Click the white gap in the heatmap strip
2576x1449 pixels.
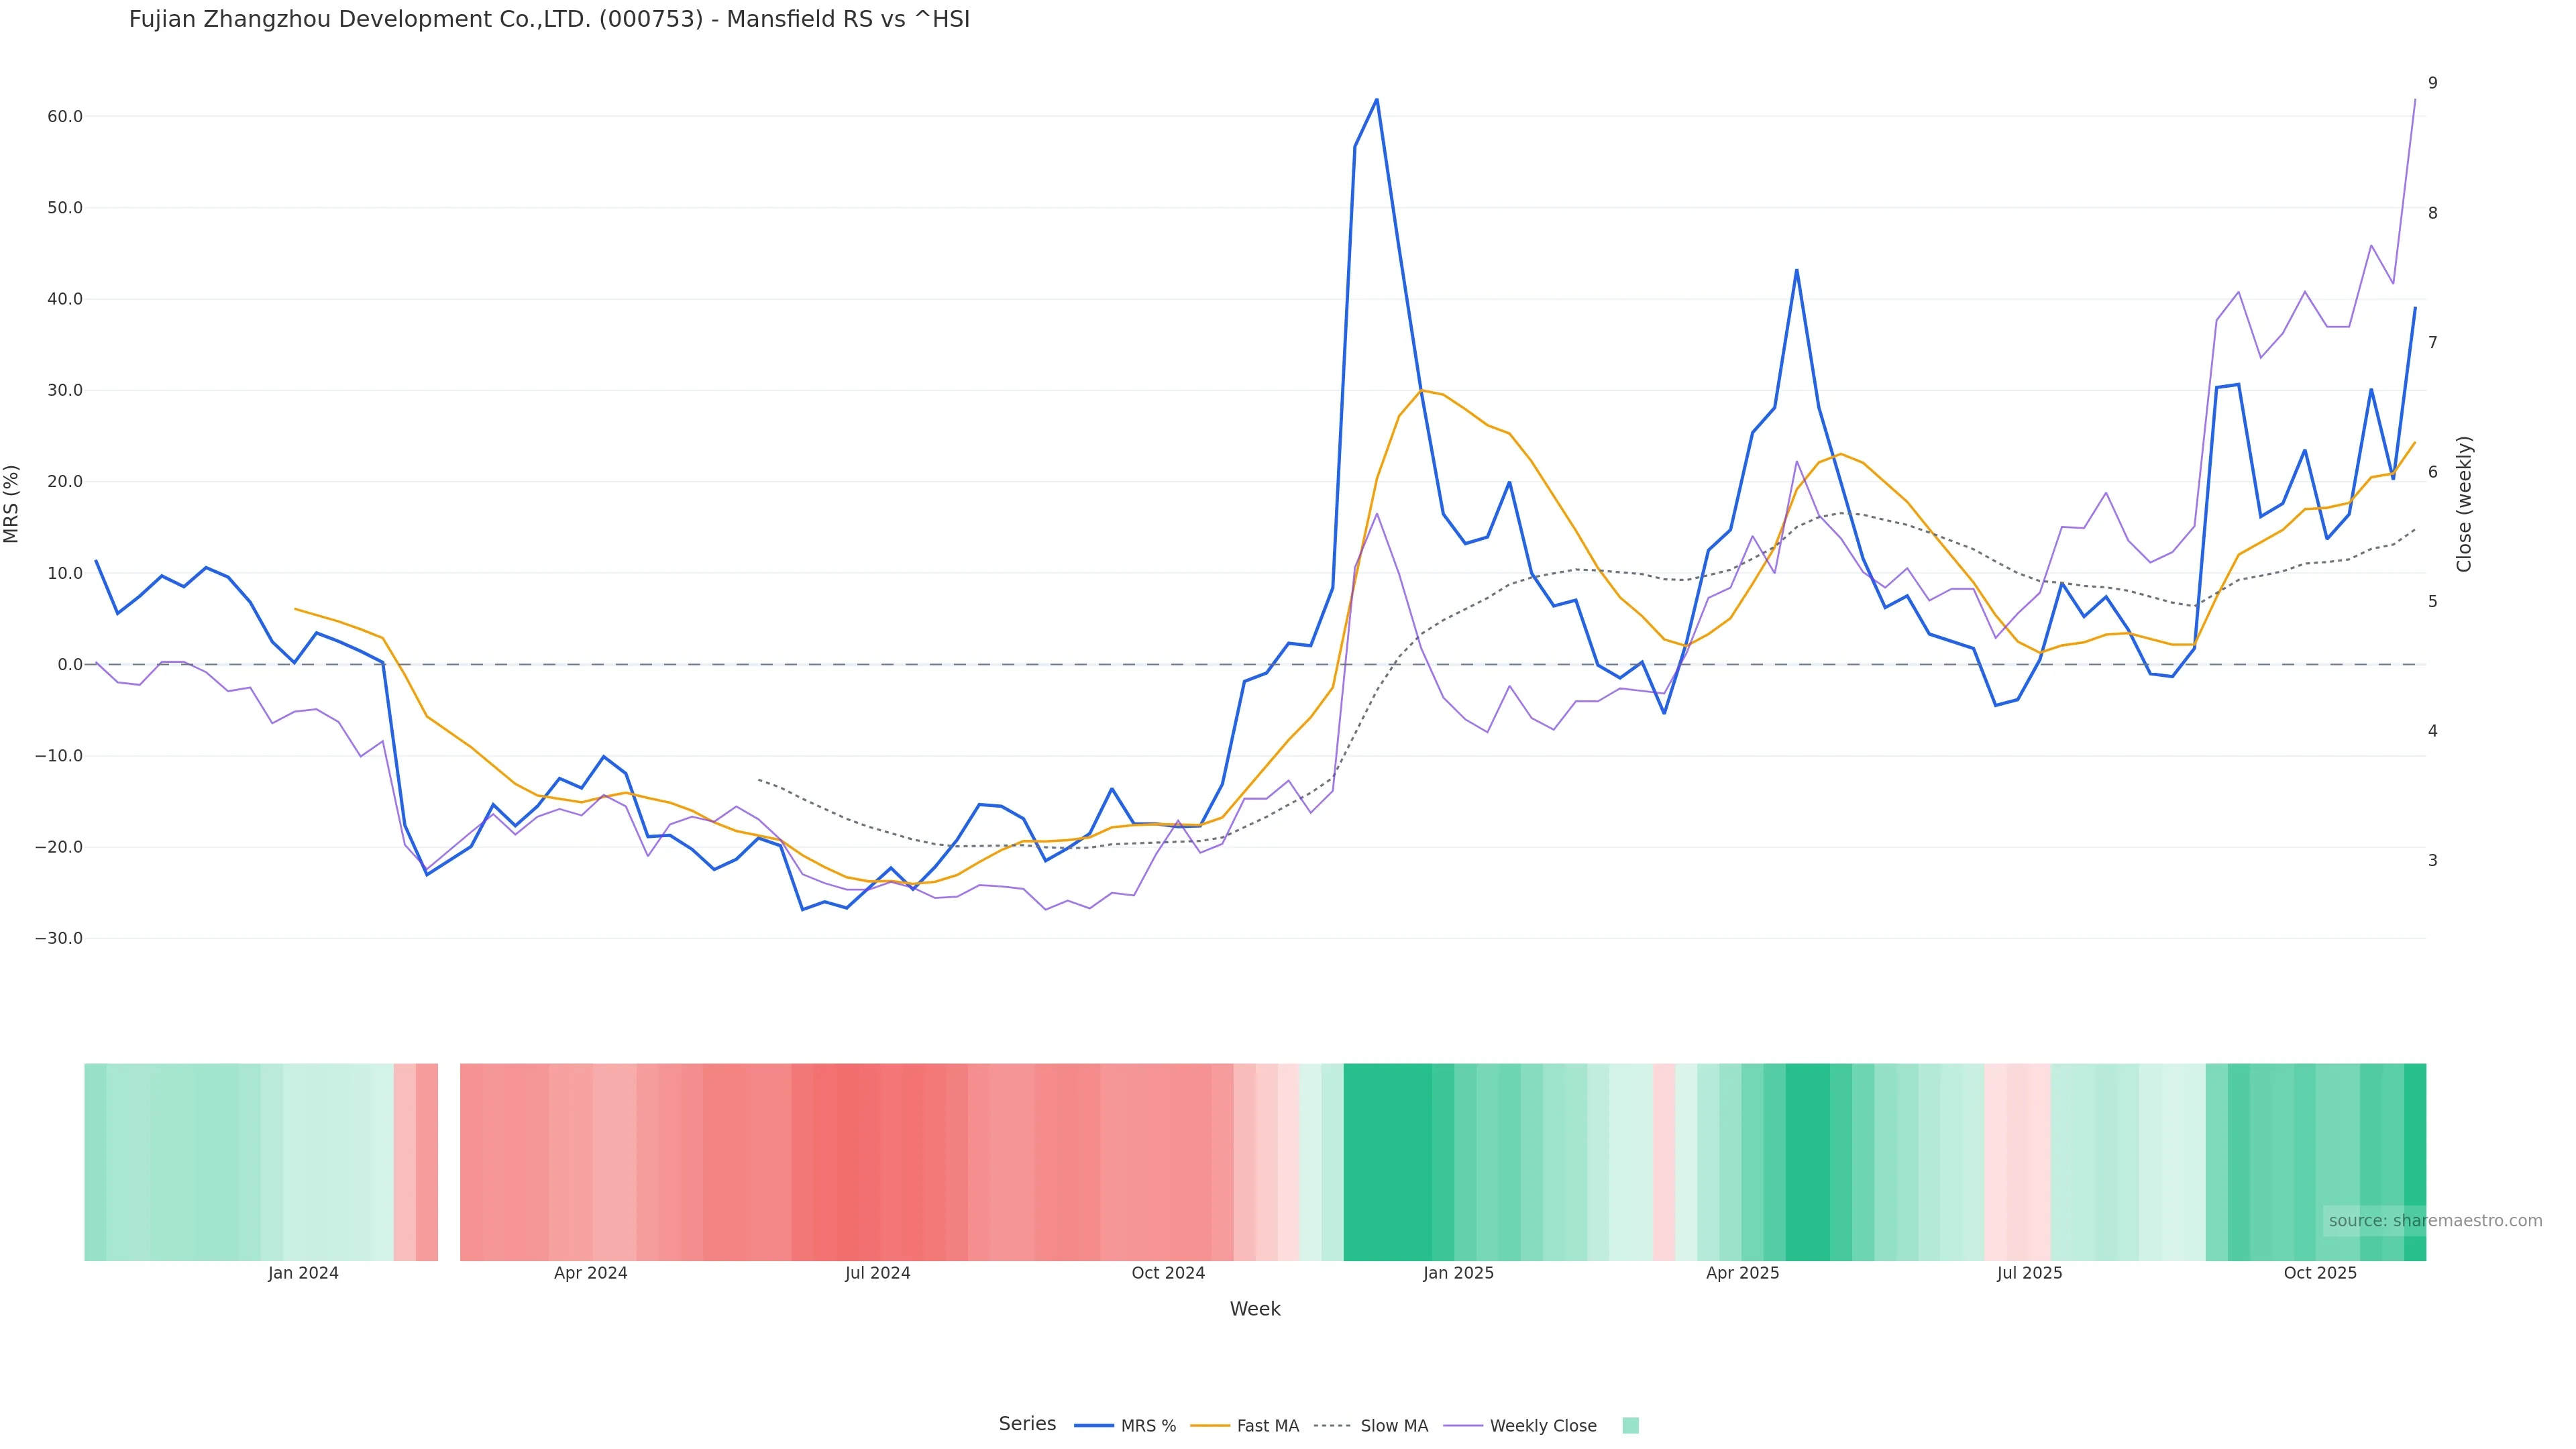click(x=449, y=1162)
